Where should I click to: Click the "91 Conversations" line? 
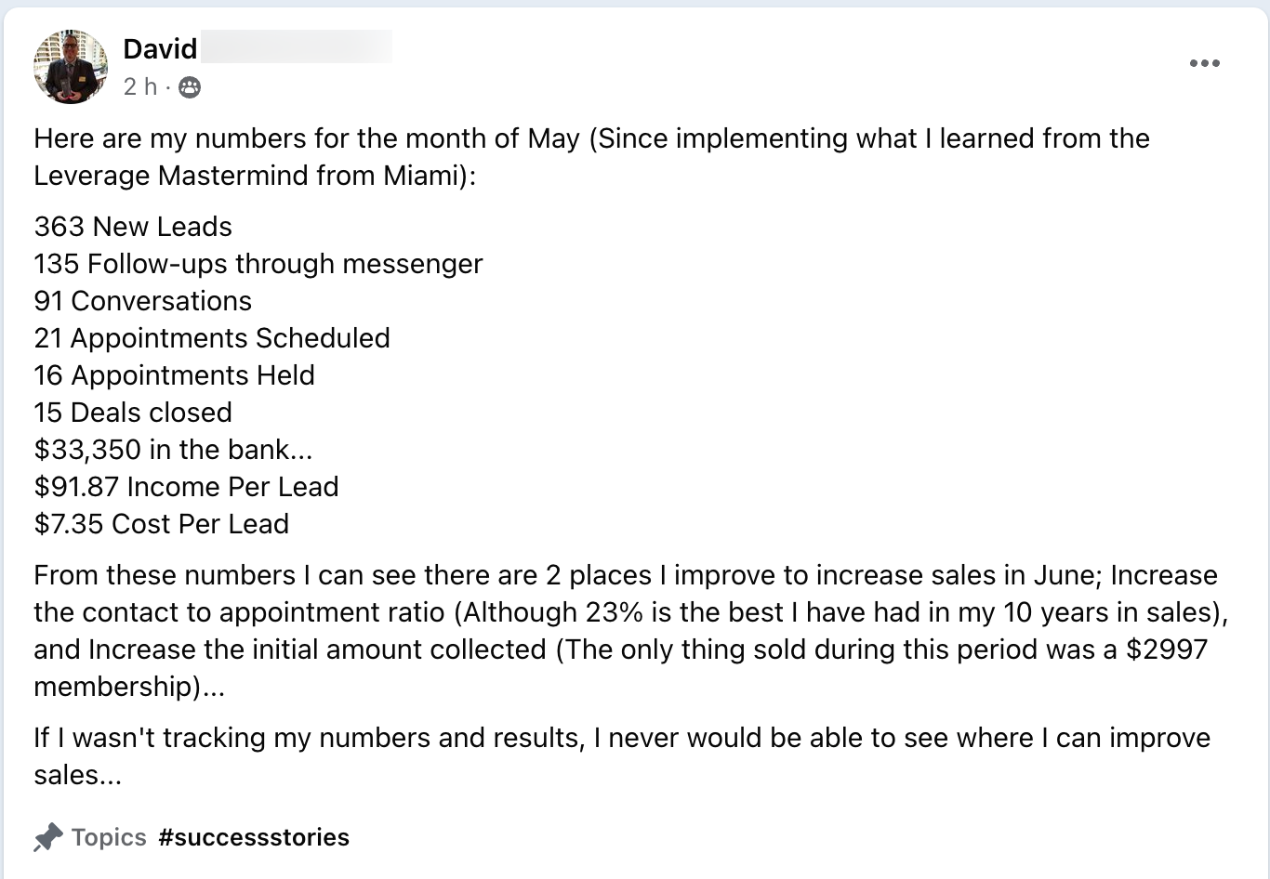[x=143, y=301]
